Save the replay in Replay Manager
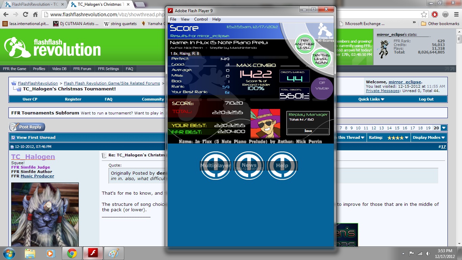The image size is (462, 260). pos(308,131)
